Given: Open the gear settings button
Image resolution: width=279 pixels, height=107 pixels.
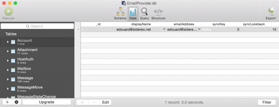Looking at the screenshot, I should pos(17,102).
